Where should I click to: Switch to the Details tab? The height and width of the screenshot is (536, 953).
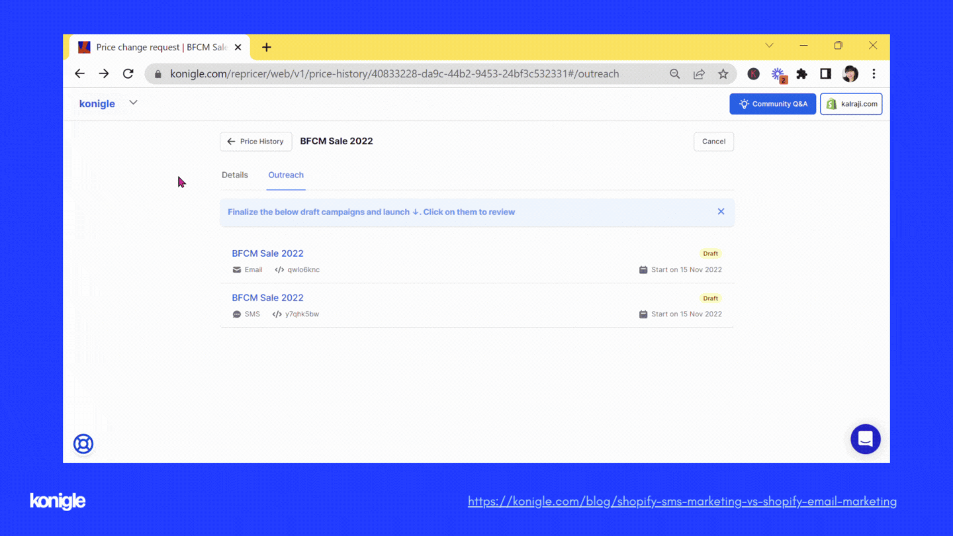coord(235,175)
